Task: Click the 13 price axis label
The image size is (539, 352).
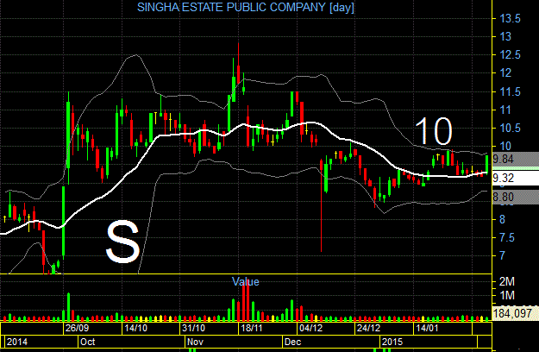Action: [505, 37]
